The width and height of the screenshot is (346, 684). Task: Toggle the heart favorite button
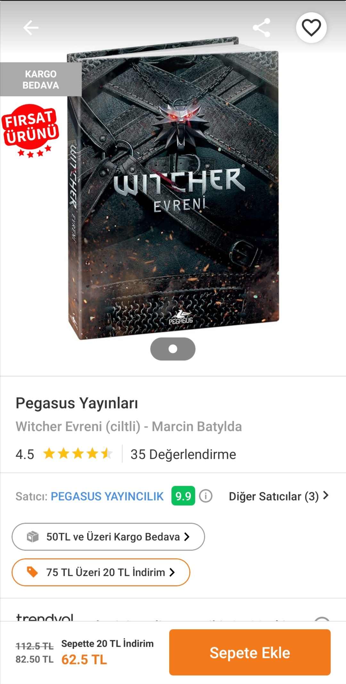311,28
